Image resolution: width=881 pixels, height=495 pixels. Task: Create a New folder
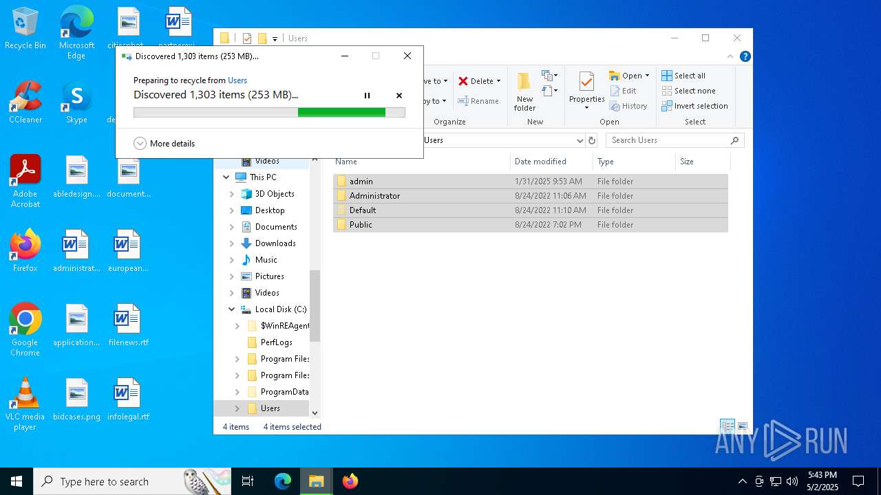coord(524,91)
